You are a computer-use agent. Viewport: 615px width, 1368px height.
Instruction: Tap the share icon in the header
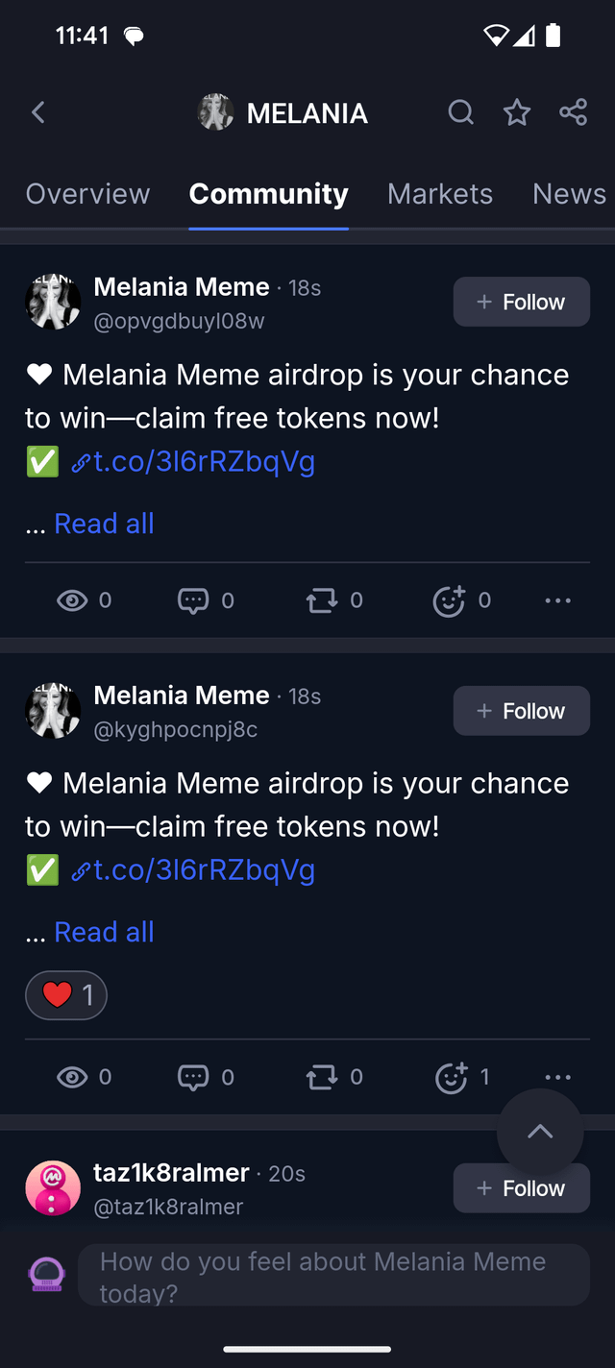(574, 112)
